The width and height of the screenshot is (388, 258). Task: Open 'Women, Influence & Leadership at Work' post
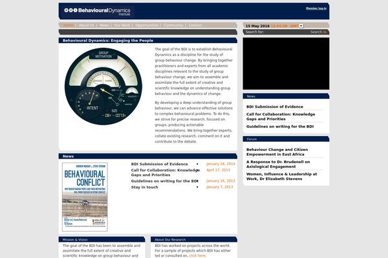(281, 176)
